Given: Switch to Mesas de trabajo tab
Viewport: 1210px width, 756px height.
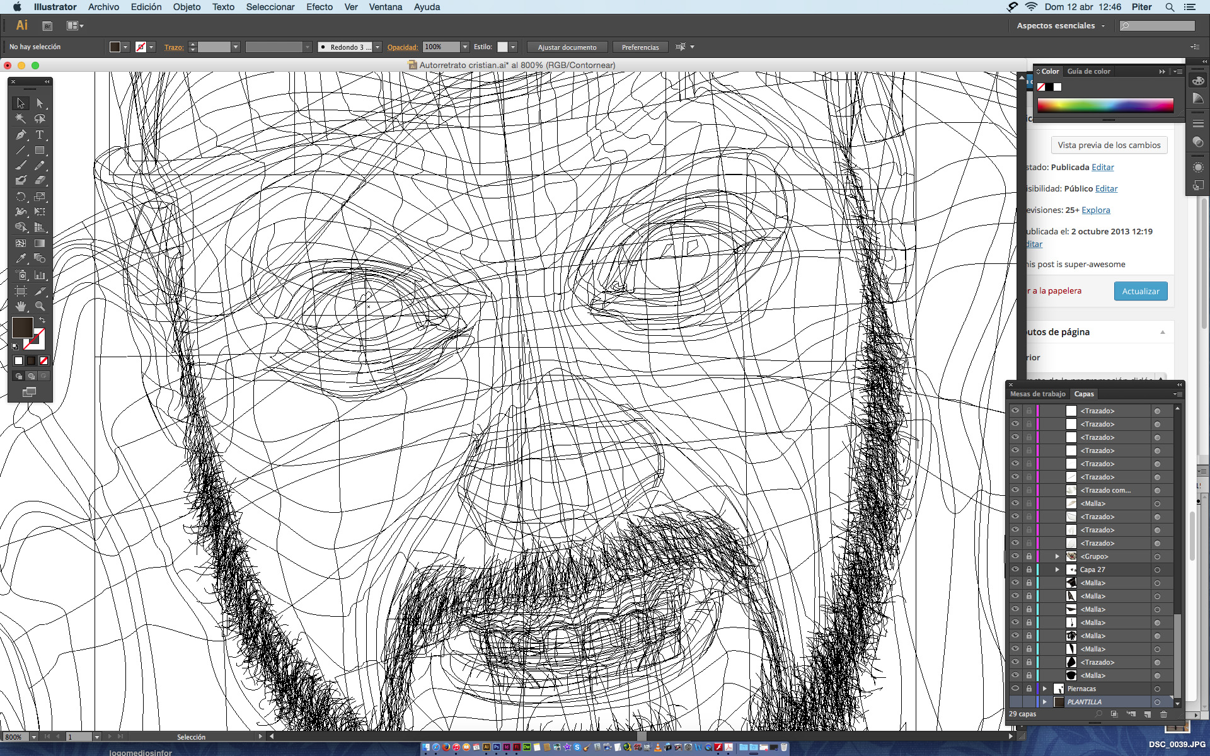Looking at the screenshot, I should pos(1037,394).
